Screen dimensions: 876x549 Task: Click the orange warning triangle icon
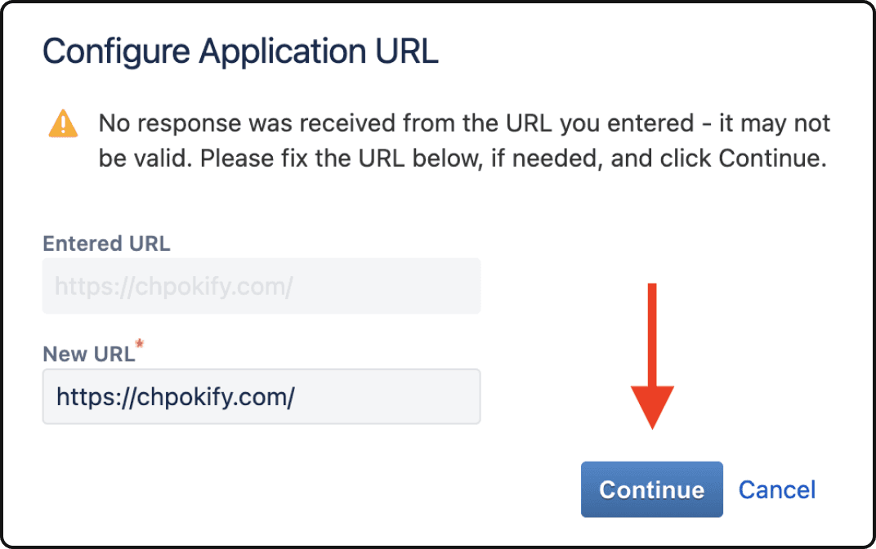63,123
